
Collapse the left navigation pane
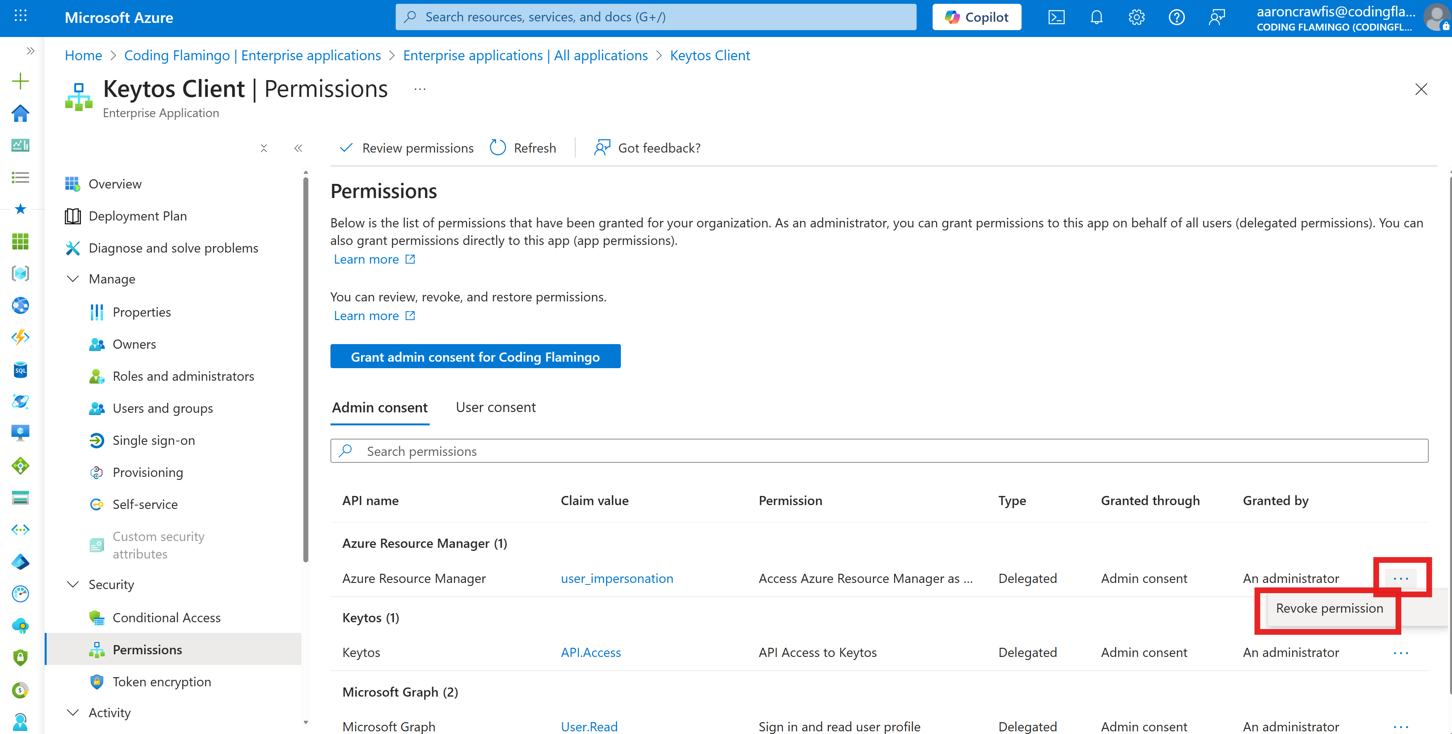[x=299, y=148]
